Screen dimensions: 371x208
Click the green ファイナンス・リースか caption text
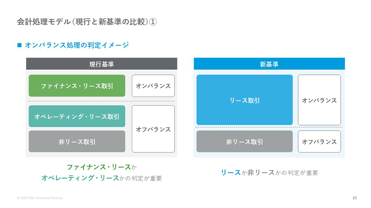point(102,167)
